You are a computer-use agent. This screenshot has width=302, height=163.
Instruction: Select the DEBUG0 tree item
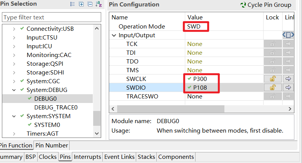(x=46, y=99)
